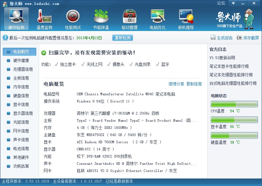Open 硬件检测 hardware detection tool
The height and width of the screenshot is (186, 262).
[16, 19]
